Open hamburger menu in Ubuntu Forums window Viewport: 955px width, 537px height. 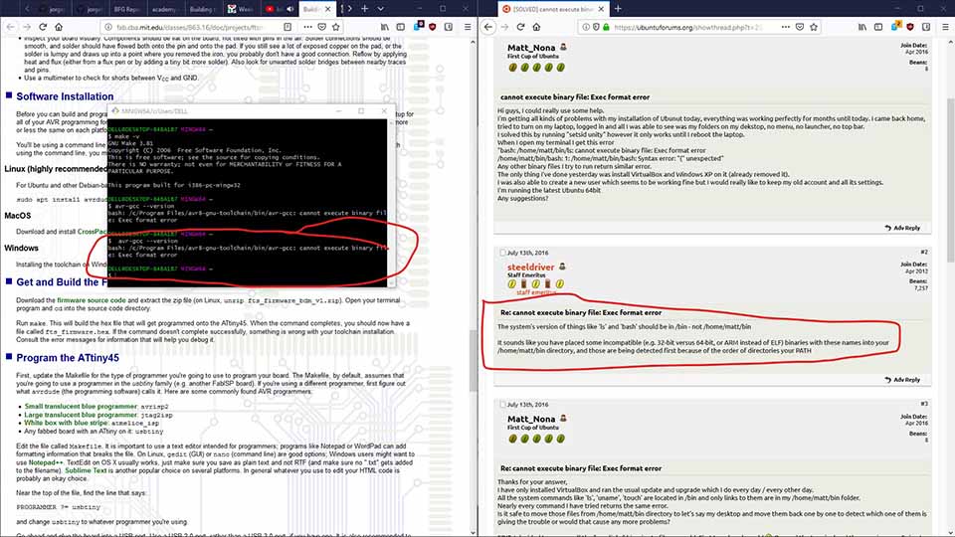pos(945,27)
